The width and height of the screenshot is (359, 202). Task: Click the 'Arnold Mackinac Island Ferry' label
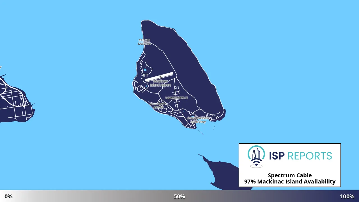(x=198, y=120)
